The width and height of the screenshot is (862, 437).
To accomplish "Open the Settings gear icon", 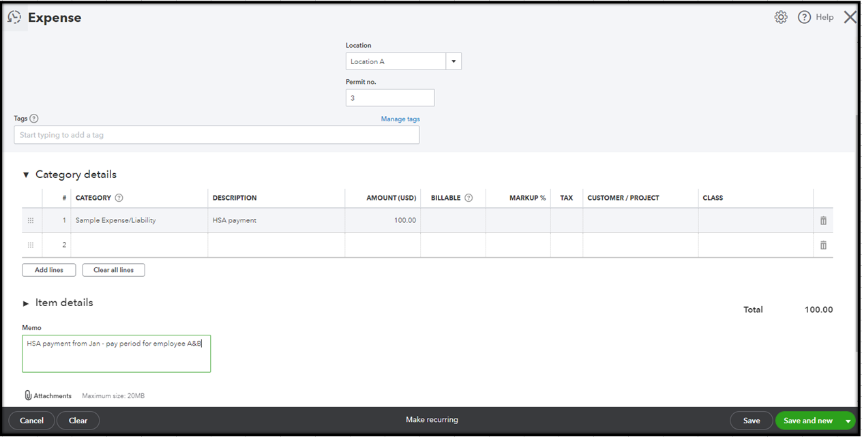I will tap(781, 17).
